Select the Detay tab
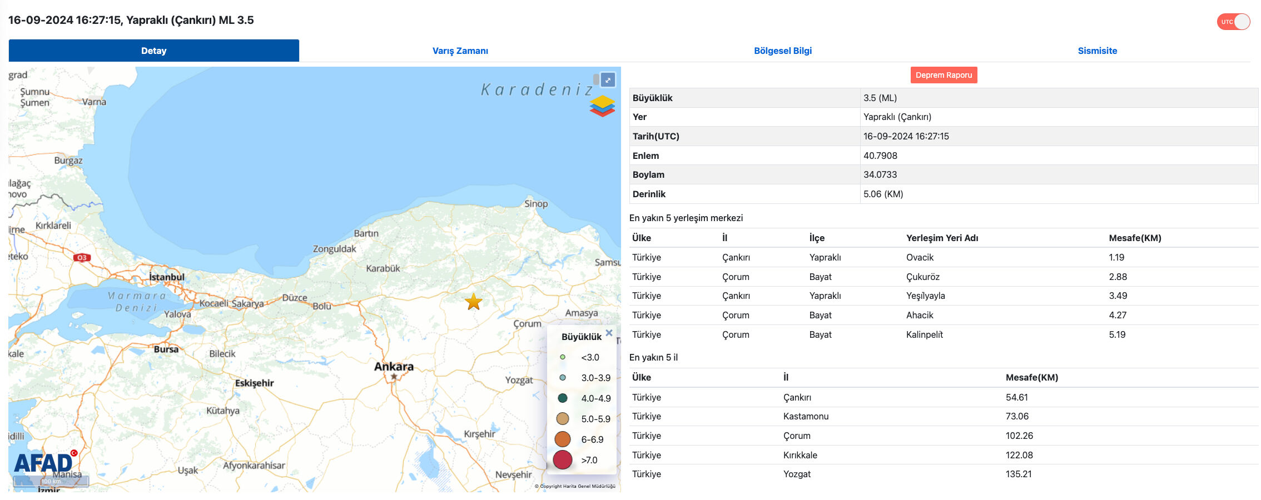 pyautogui.click(x=153, y=51)
